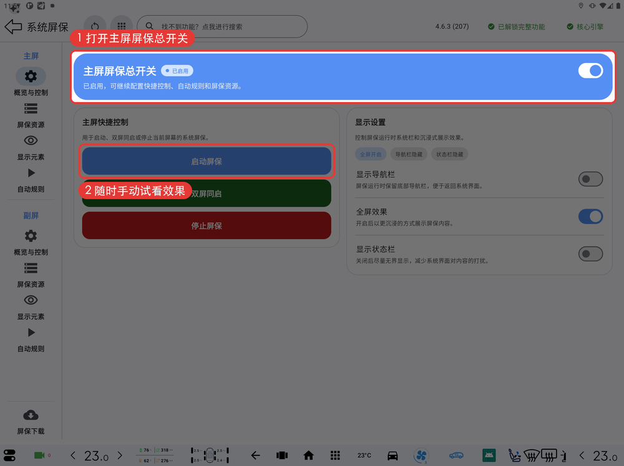624x466 pixels.
Task: Click the 23°C outside temperature readout
Action: pos(364,455)
